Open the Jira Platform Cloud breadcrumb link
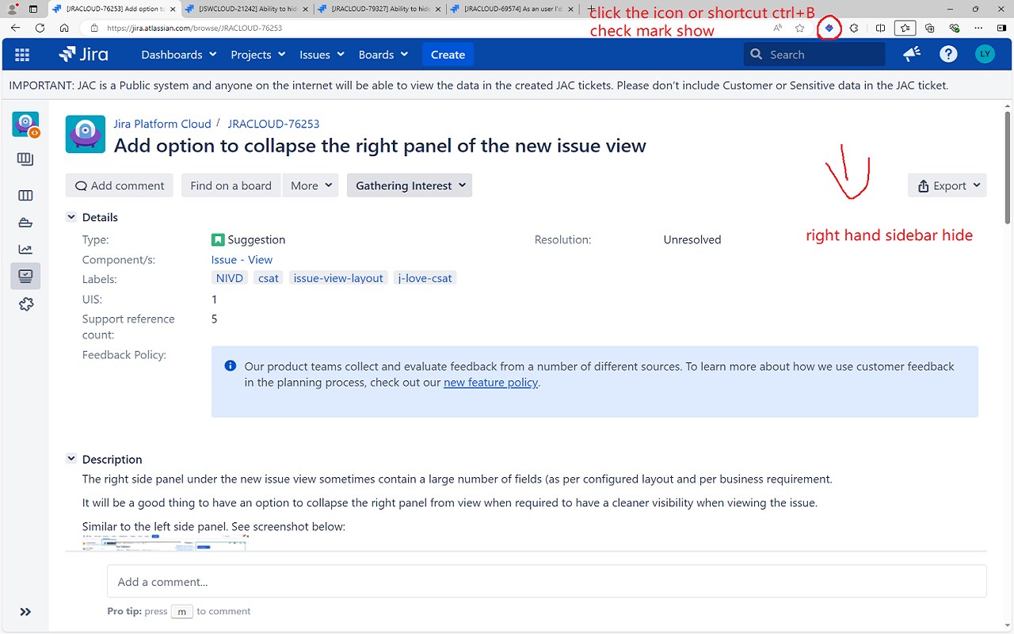 point(162,124)
